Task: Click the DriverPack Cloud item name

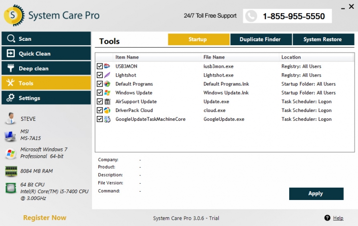Action: click(x=134, y=111)
